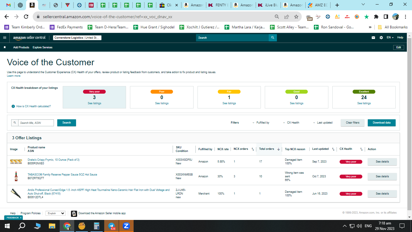This screenshot has height=232, width=412.
Task: Switch to the iLive Blu browser tab
Action: click(268, 5)
